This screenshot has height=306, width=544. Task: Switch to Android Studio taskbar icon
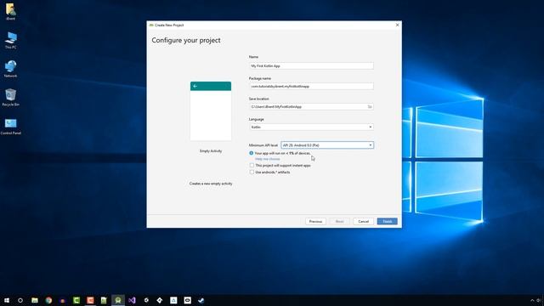click(x=118, y=300)
